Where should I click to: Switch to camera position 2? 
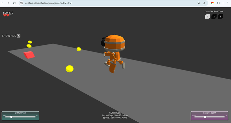click(x=214, y=16)
